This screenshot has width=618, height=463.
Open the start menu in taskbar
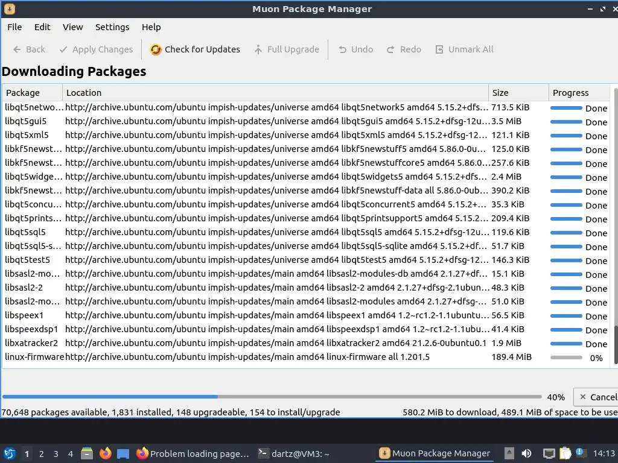click(10, 453)
